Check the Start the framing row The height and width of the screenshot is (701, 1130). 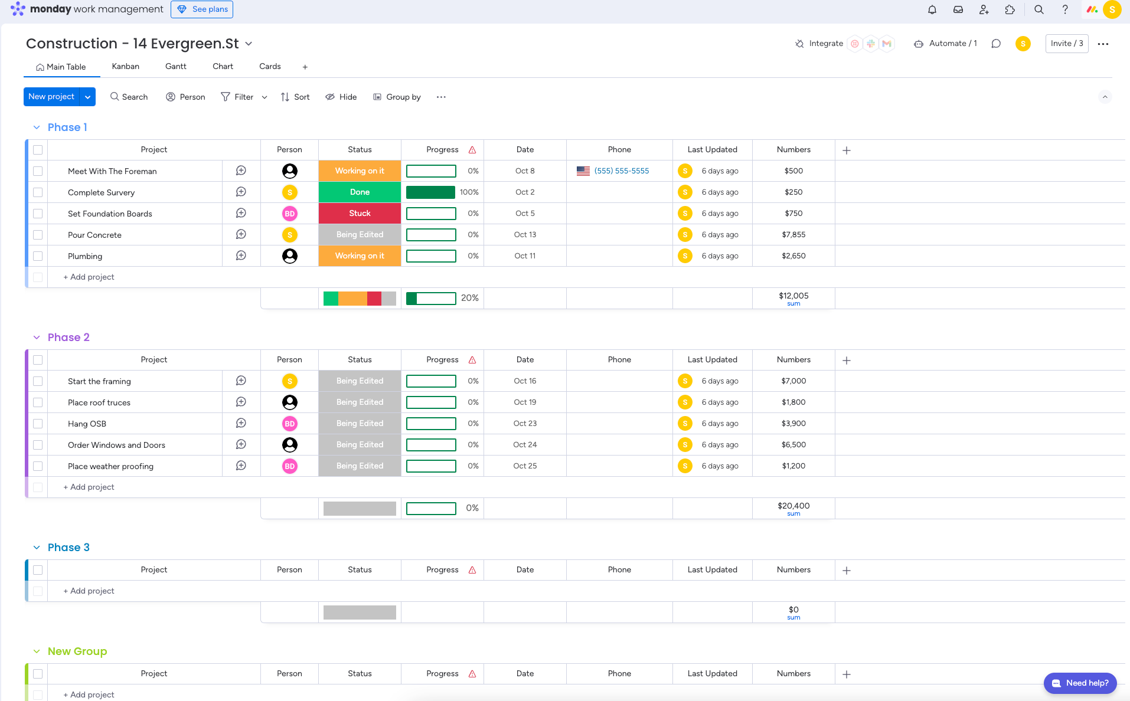(38, 381)
